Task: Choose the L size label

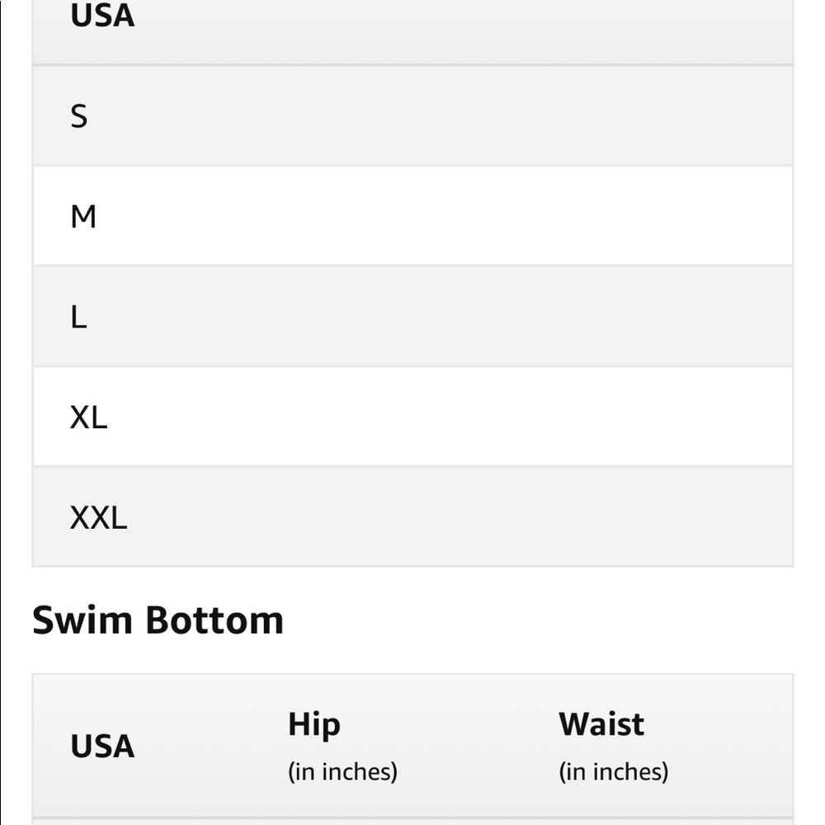Action: 78,318
